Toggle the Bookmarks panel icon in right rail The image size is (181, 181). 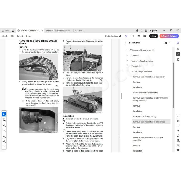coord(178,54)
